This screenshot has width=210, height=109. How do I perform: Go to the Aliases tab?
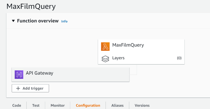click(118, 105)
